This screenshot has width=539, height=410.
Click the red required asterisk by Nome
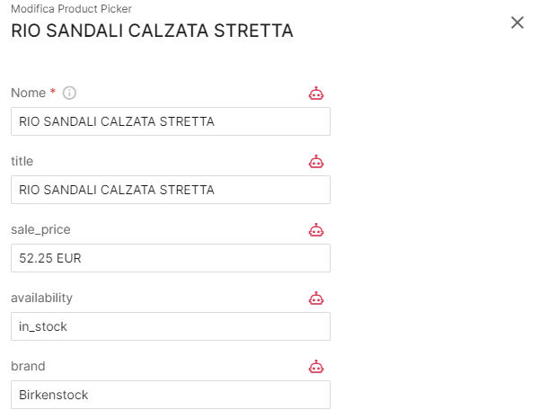[53, 92]
